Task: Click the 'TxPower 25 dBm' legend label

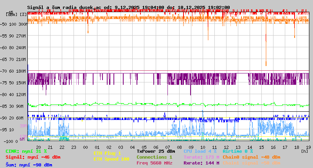Action: pos(156,151)
